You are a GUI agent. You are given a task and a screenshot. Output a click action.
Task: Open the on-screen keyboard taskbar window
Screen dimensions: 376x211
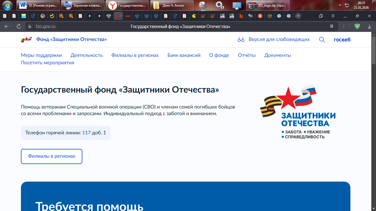[x=83, y=5]
